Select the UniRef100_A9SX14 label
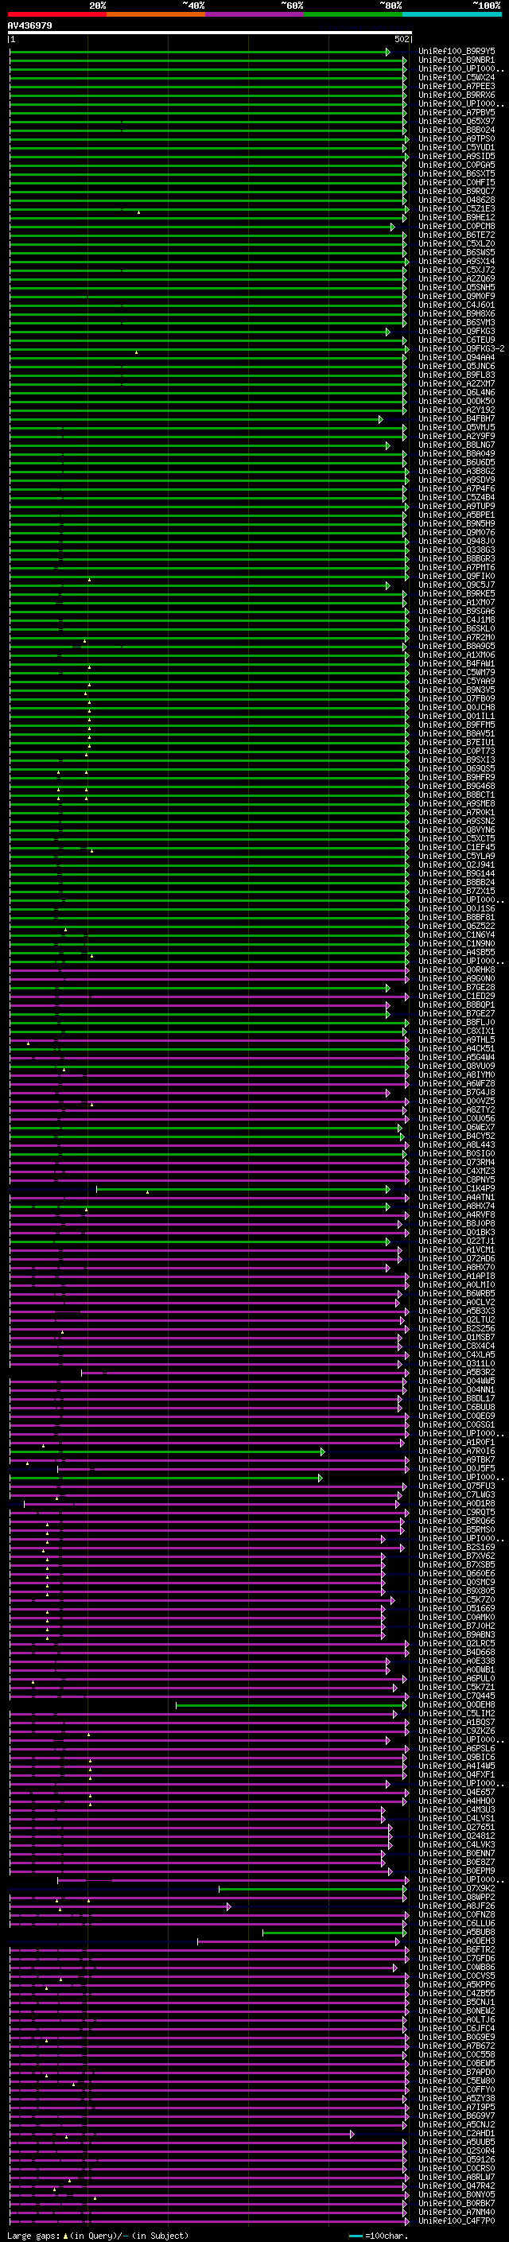509x2242 pixels. [457, 261]
